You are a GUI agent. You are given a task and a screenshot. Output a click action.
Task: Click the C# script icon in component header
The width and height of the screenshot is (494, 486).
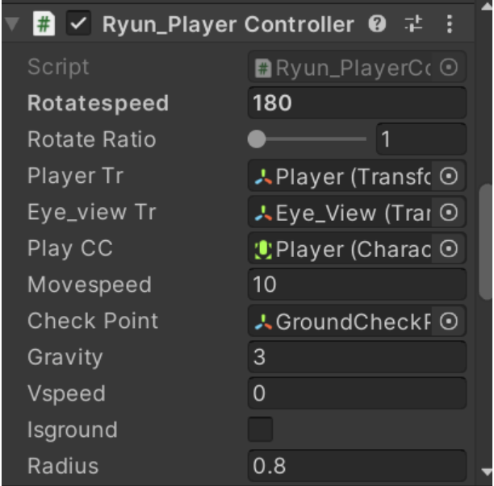(44, 23)
